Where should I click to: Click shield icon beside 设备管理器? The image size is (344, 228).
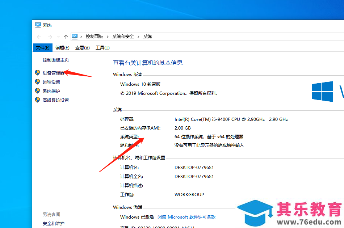(37, 73)
